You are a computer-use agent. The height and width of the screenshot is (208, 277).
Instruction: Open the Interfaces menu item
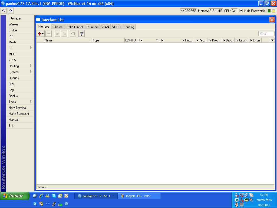pyautogui.click(x=20, y=18)
